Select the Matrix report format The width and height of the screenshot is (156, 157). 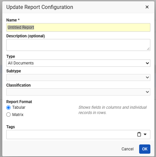point(9,115)
